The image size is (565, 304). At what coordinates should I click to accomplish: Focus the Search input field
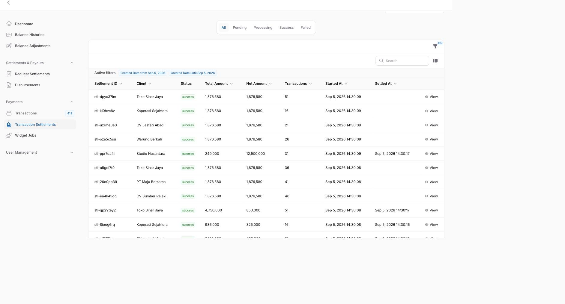pos(402,61)
